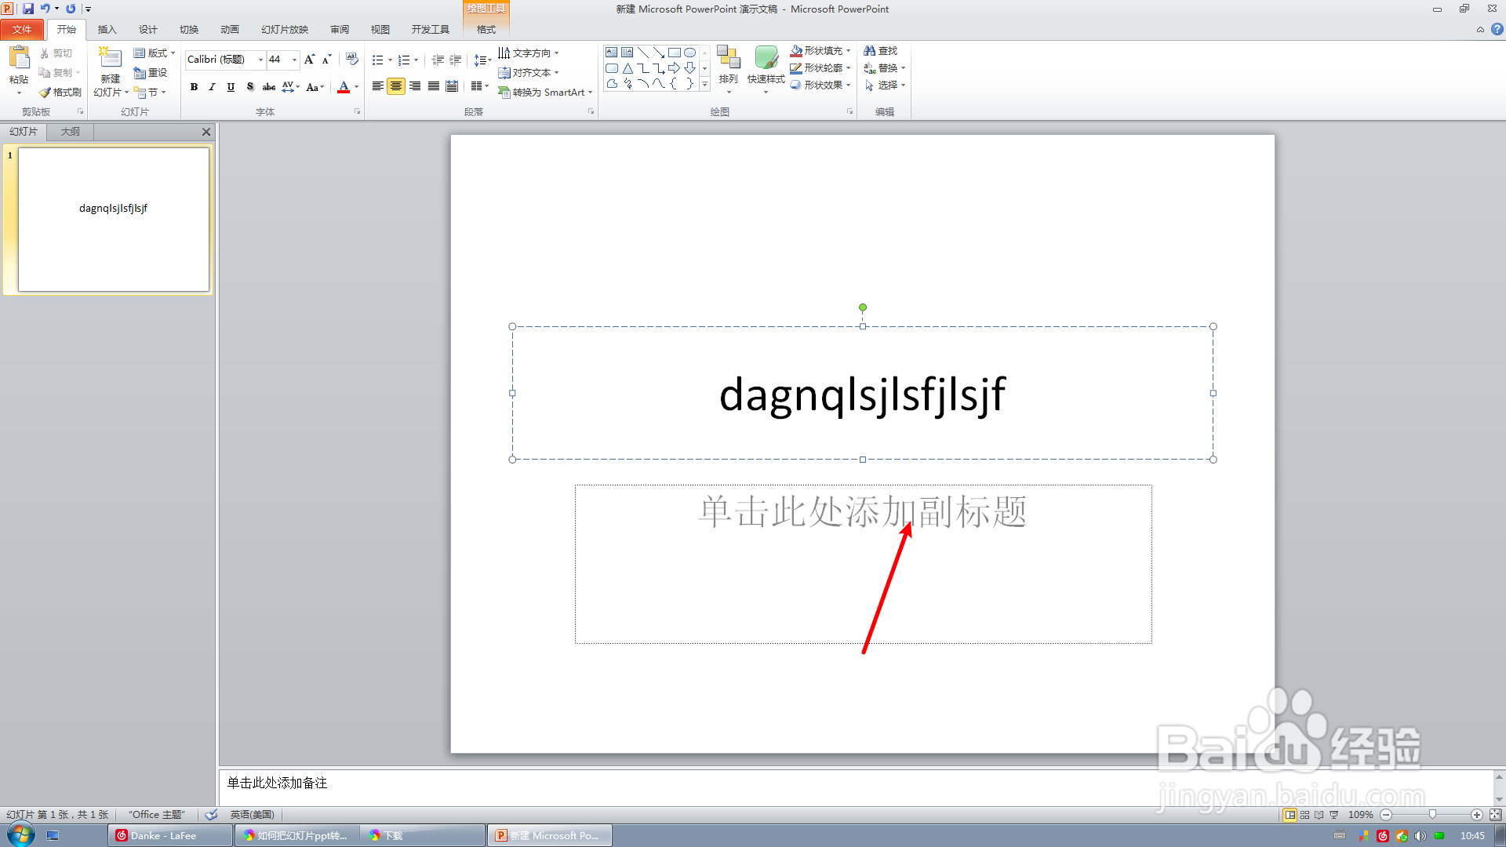Switch to the Outline (大纲) pane tab
This screenshot has width=1506, height=847.
71,132
